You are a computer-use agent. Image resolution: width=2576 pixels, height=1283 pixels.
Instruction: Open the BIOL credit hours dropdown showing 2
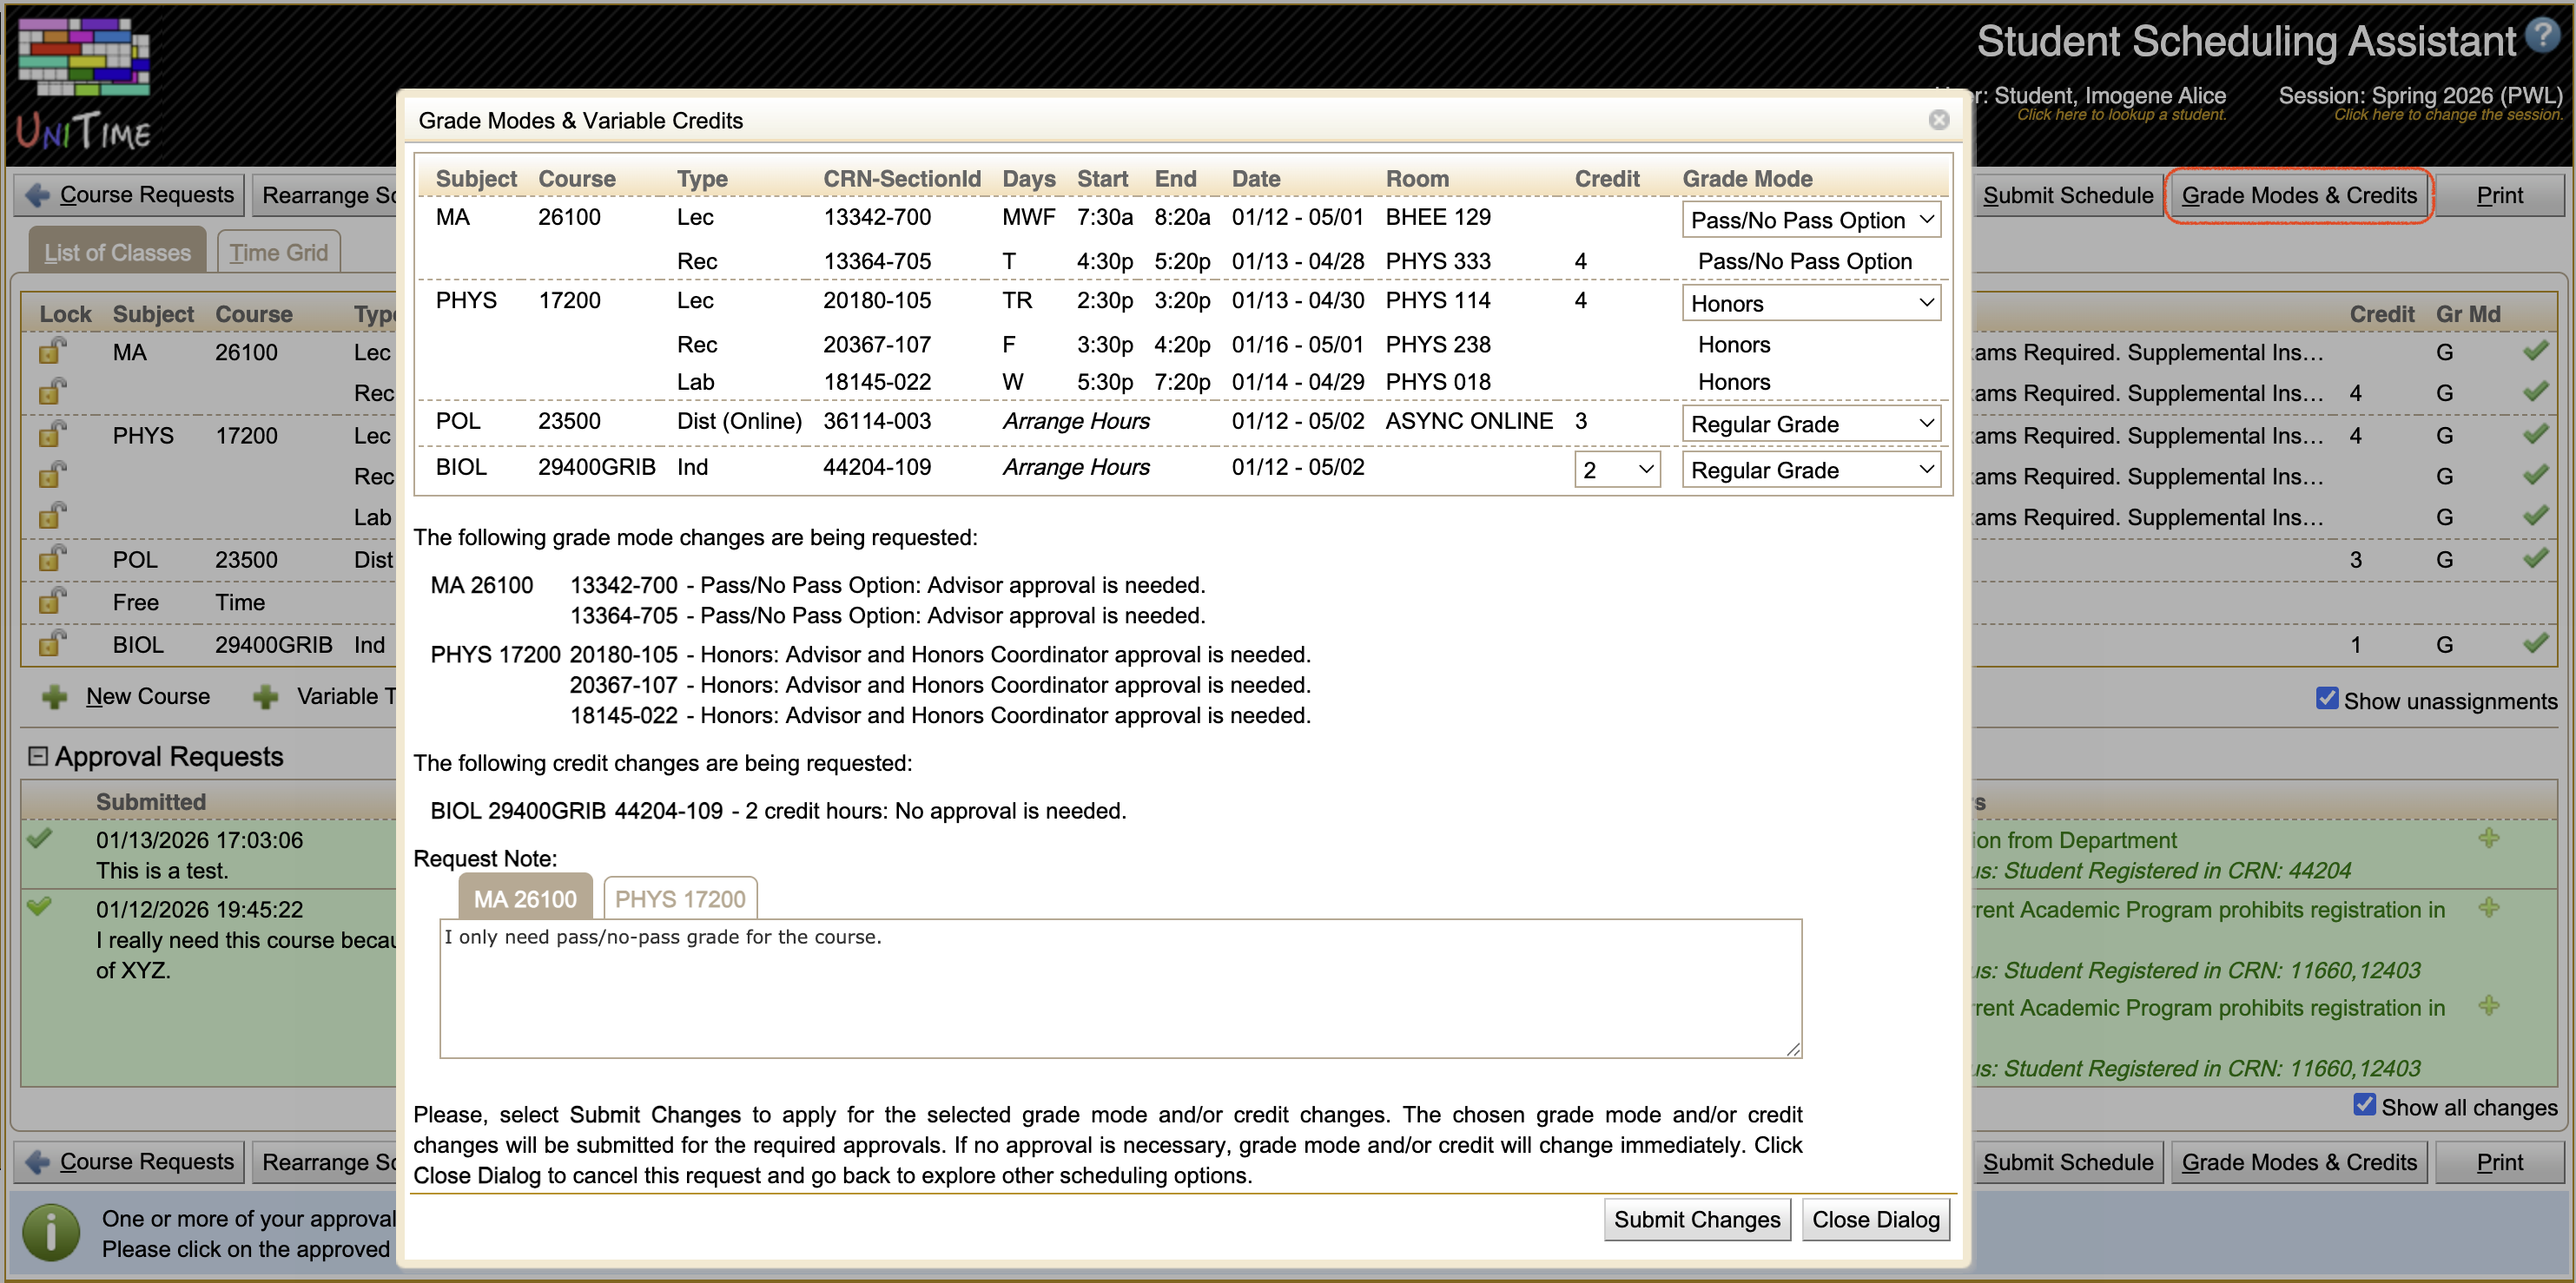pyautogui.click(x=1616, y=469)
